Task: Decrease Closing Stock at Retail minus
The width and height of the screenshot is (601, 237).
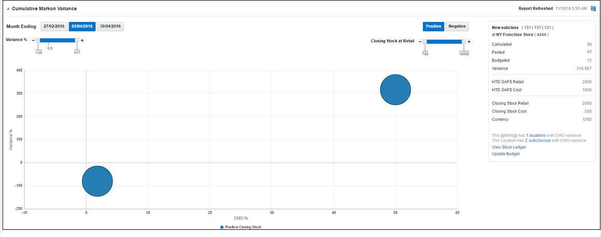Action: click(420, 42)
